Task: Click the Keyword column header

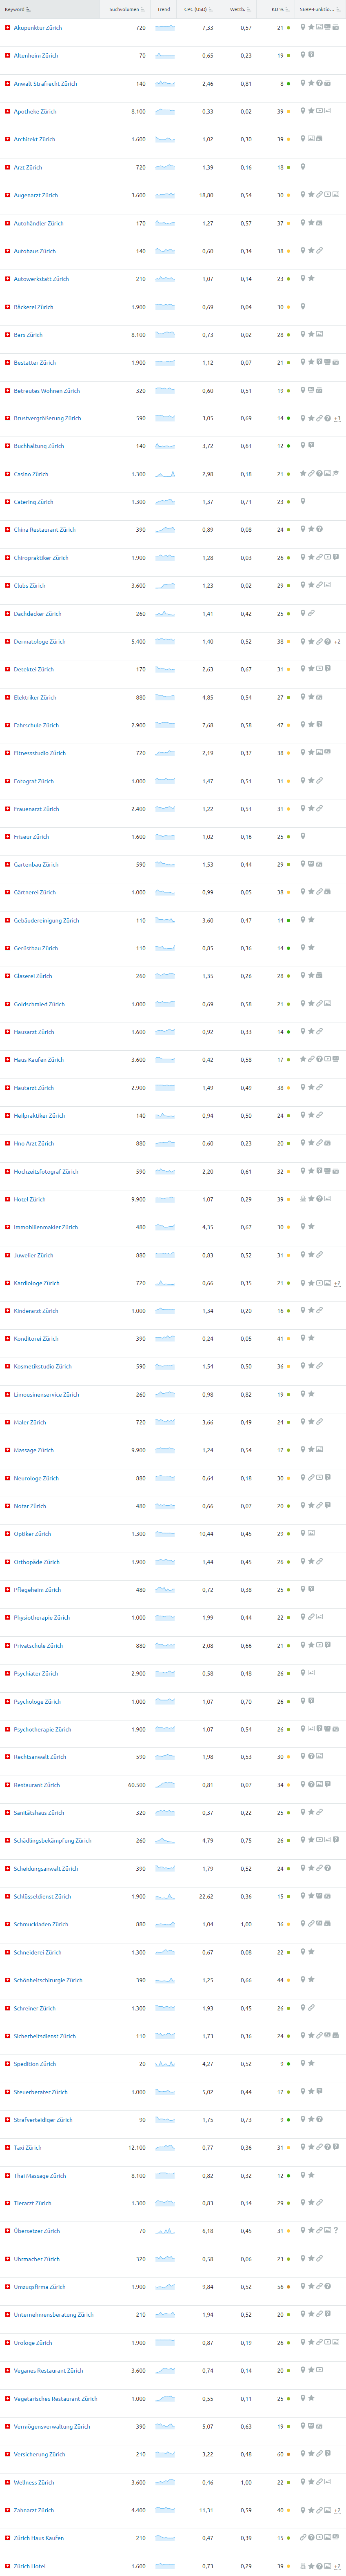Action: click(15, 9)
